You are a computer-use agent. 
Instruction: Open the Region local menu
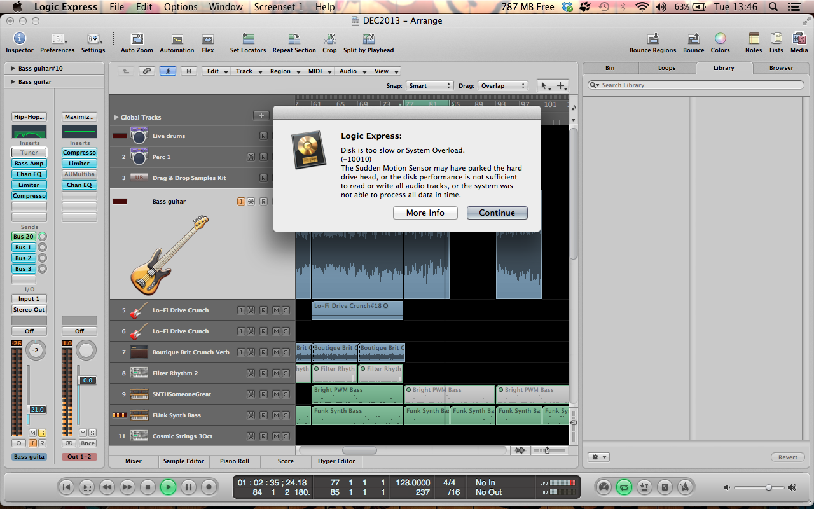[x=283, y=71]
